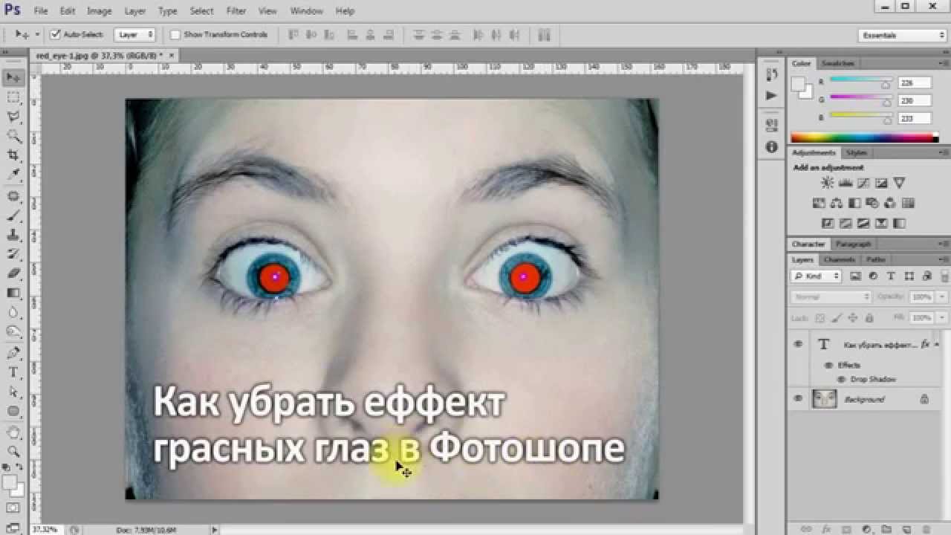Open the History panel icon
This screenshot has width=951, height=535.
pyautogui.click(x=771, y=74)
